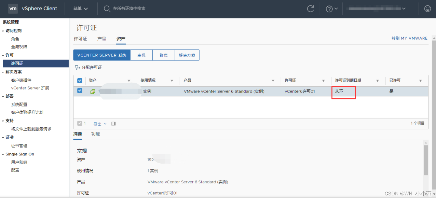Click selected count checkbox in table footer
The height and width of the screenshot is (199, 436).
click(80, 123)
